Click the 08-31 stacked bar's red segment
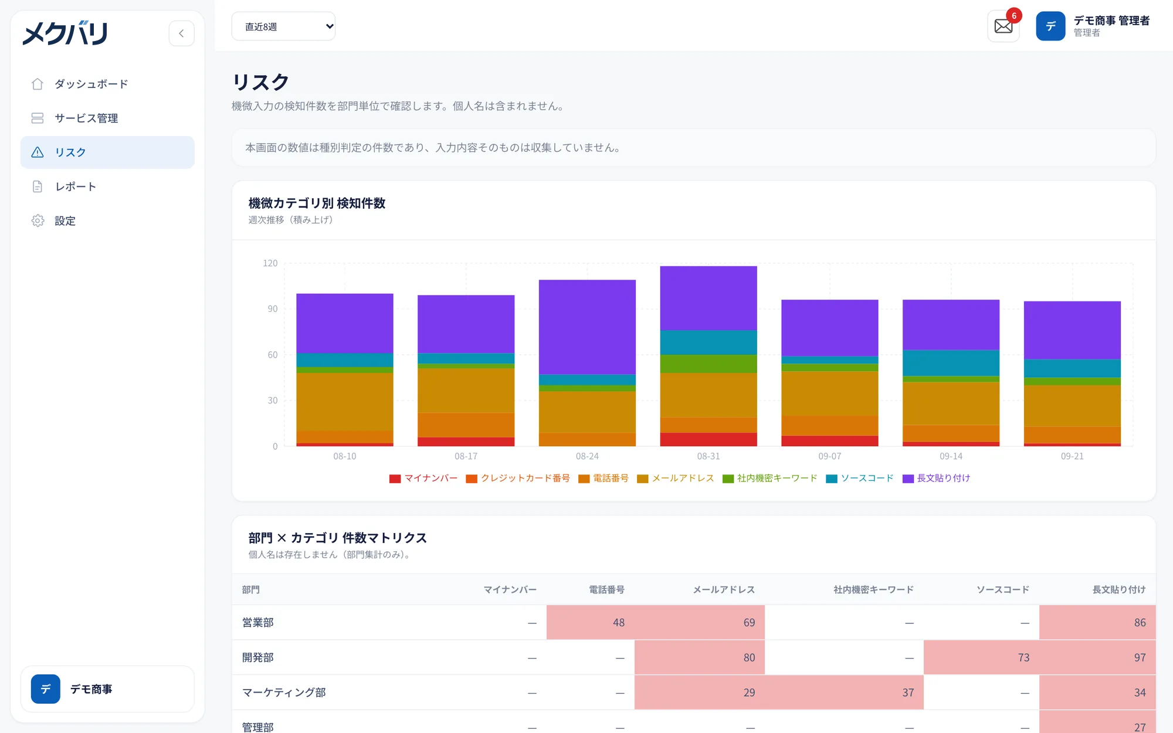1173x733 pixels. click(x=708, y=440)
